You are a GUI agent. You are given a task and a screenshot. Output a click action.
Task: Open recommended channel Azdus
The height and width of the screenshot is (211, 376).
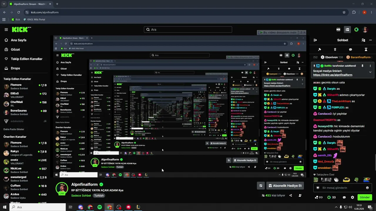(25, 196)
